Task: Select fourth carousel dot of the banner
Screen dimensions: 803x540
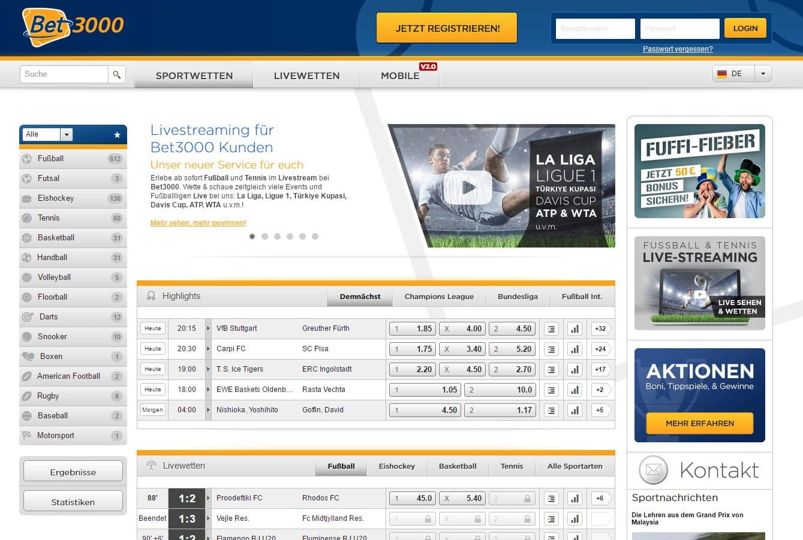Action: pyautogui.click(x=290, y=236)
